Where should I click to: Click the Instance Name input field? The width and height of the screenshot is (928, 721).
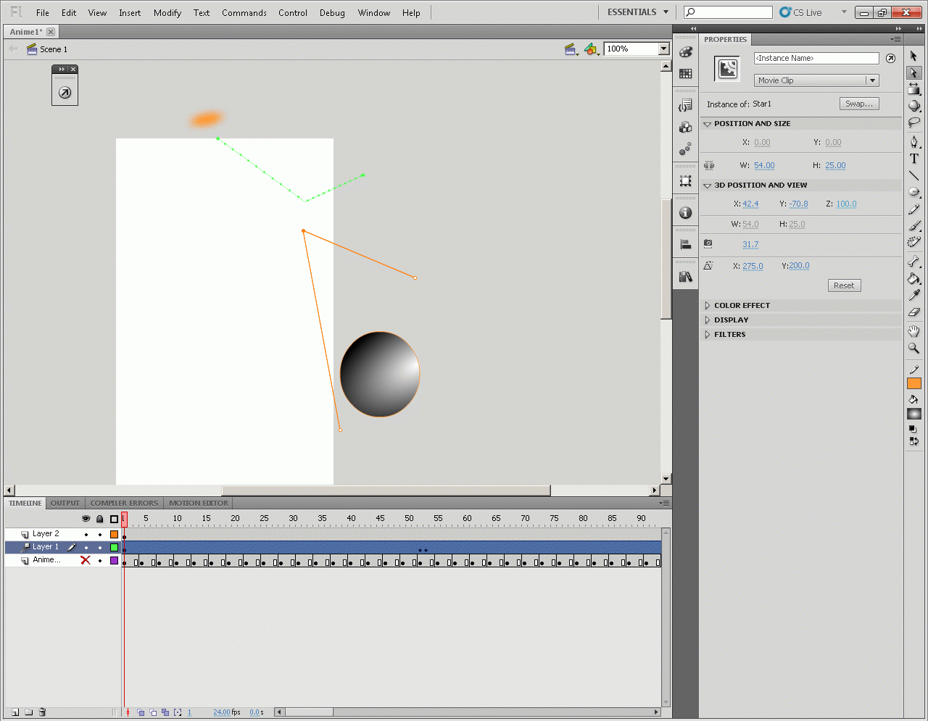pos(816,58)
